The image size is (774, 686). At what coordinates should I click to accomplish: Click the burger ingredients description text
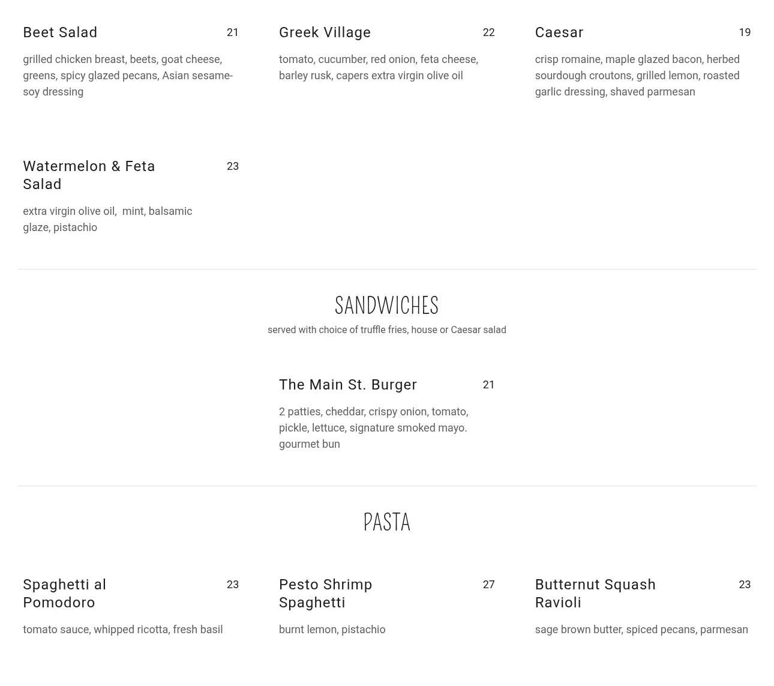point(373,428)
